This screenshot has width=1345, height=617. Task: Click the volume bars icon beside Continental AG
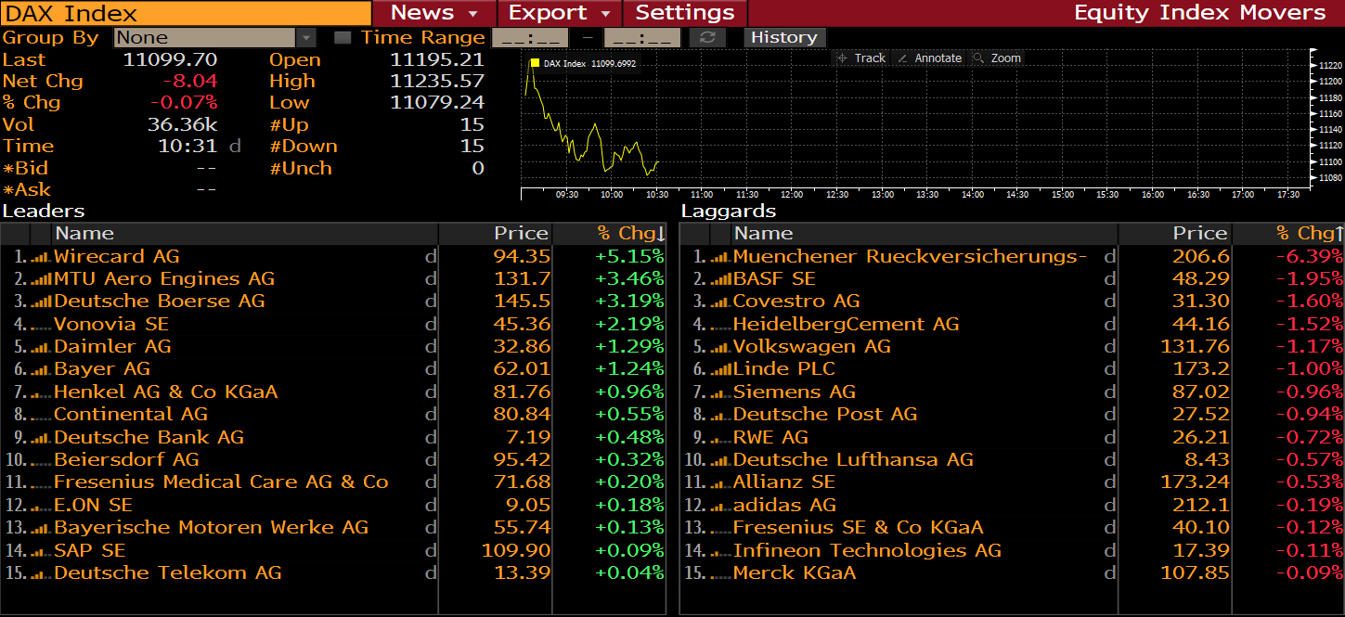pyautogui.click(x=41, y=415)
